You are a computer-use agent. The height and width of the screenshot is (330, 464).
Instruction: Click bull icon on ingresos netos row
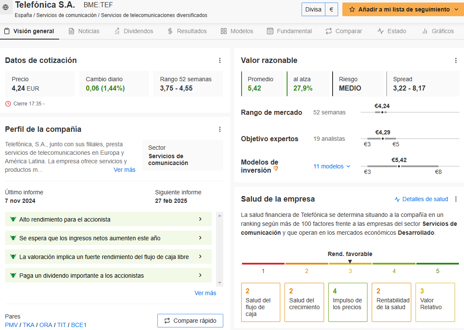click(x=13, y=238)
